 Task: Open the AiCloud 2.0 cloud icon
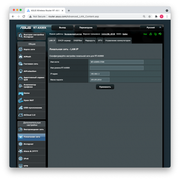point(21,115)
